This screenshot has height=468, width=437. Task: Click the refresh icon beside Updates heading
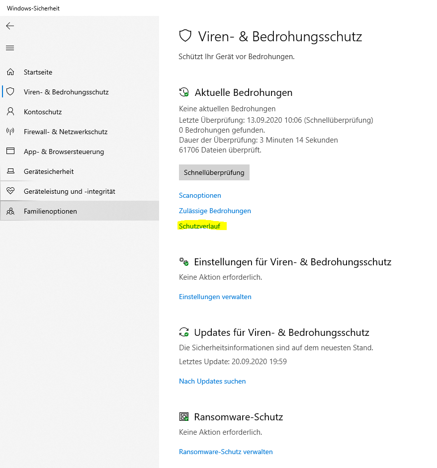(x=184, y=332)
